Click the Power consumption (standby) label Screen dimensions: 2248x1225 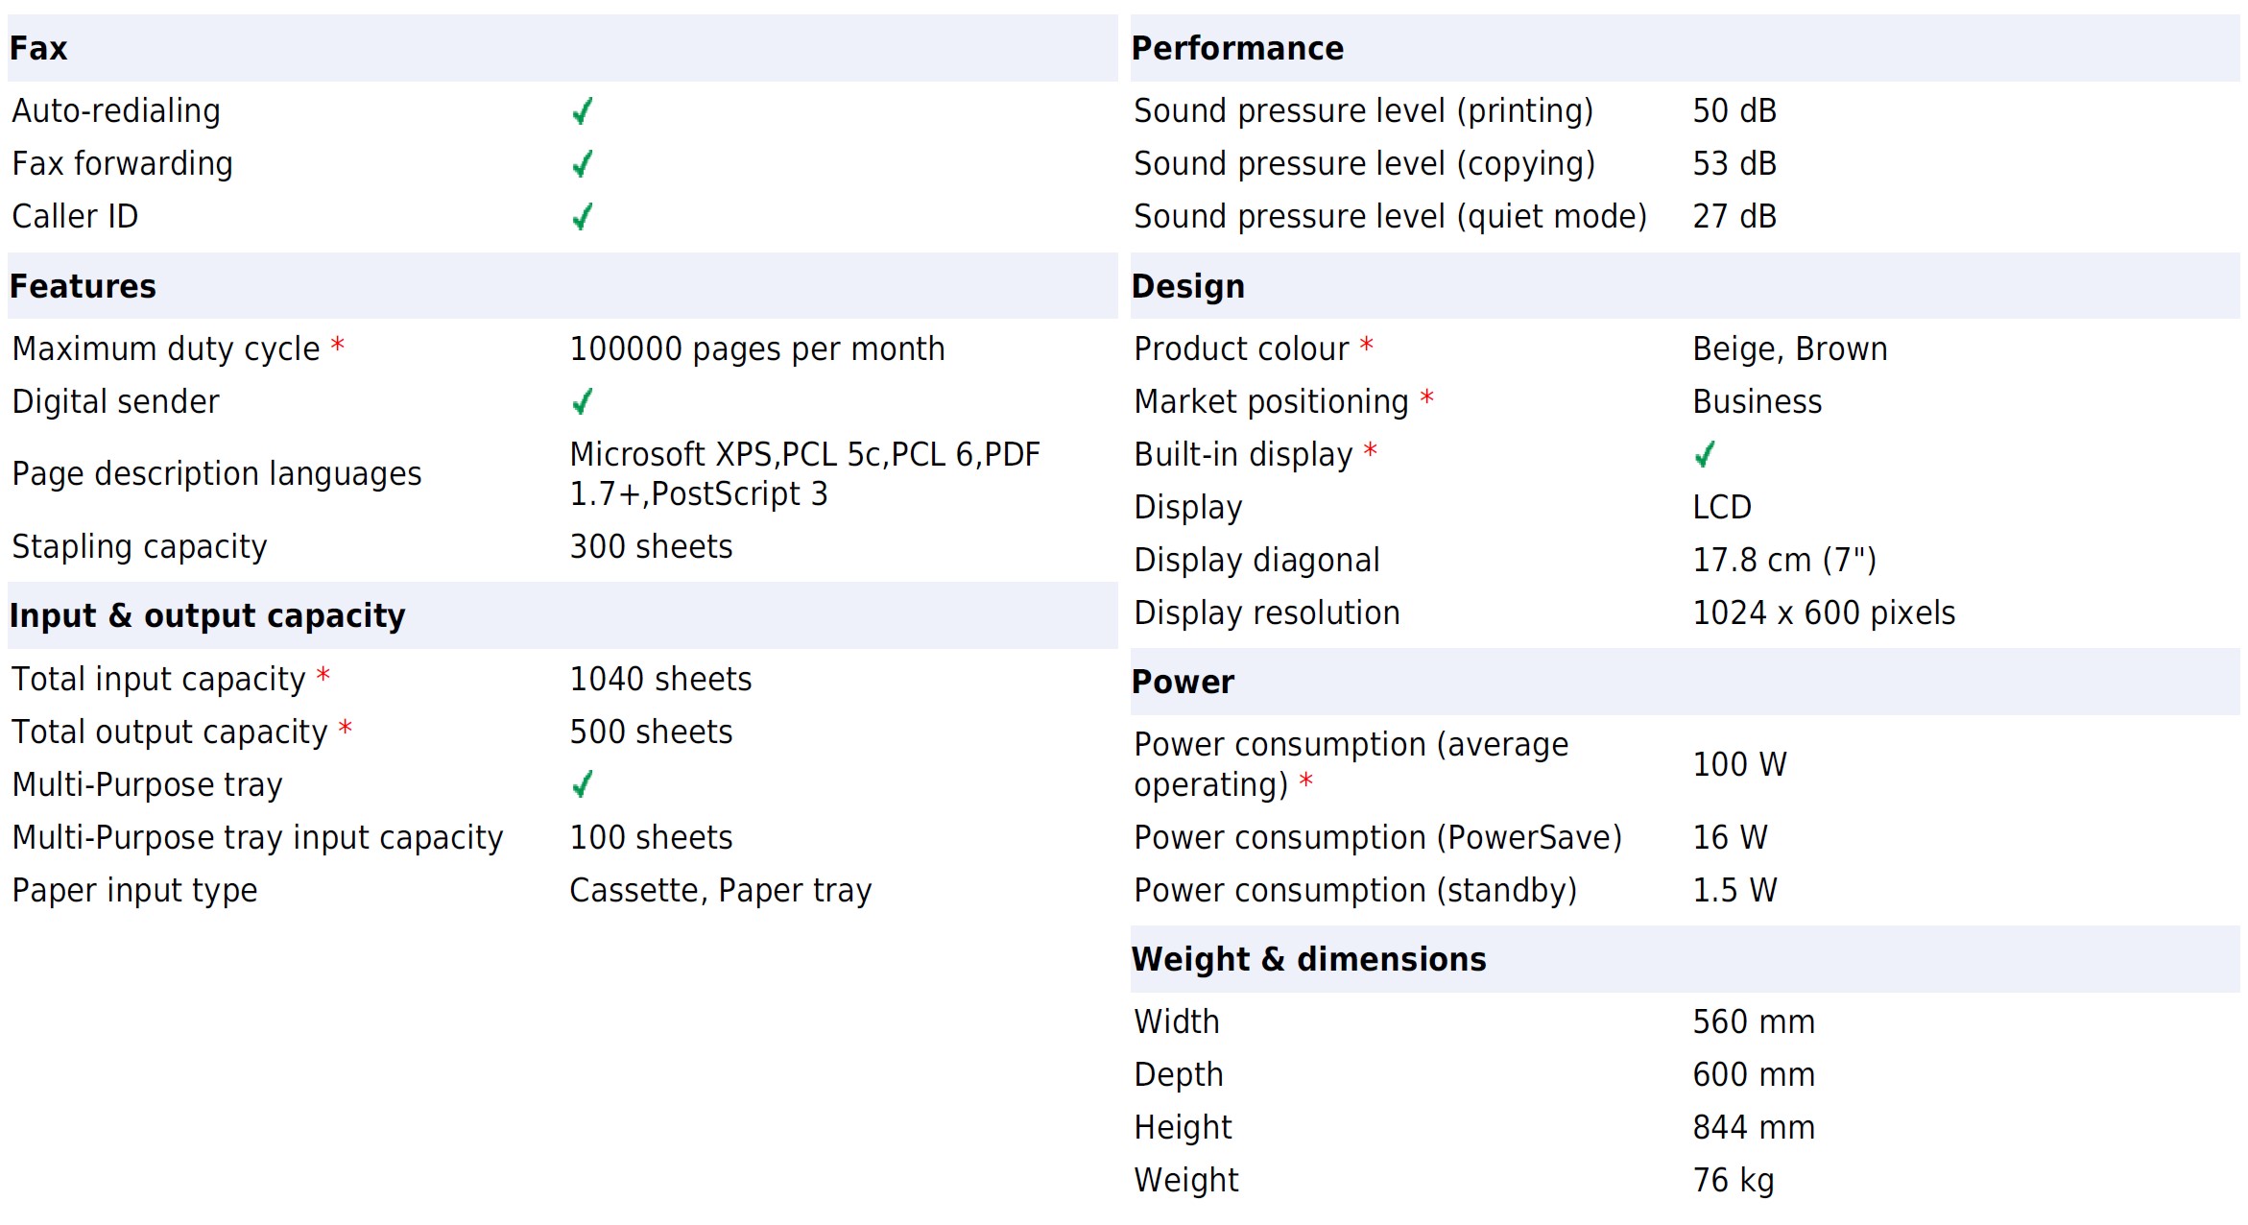coord(1355,890)
